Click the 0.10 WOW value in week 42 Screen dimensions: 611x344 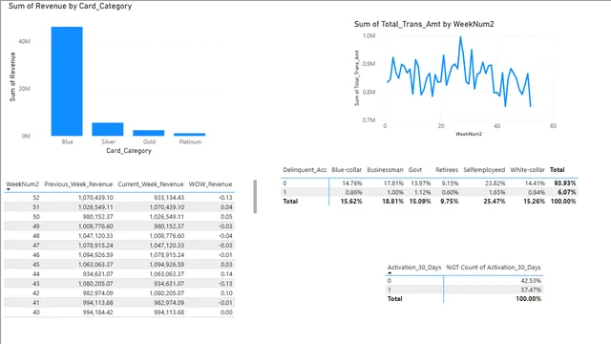coord(226,293)
